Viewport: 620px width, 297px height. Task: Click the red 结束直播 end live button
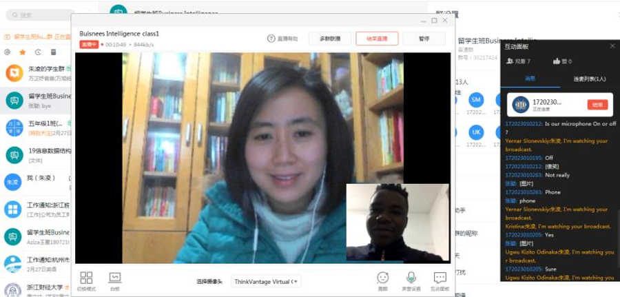coord(377,39)
